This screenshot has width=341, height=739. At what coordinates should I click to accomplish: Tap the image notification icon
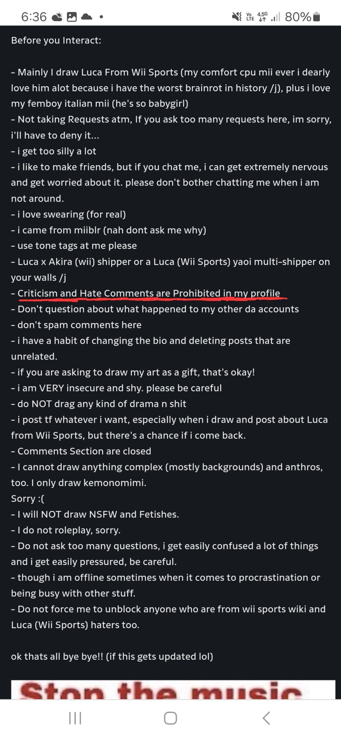point(72,17)
